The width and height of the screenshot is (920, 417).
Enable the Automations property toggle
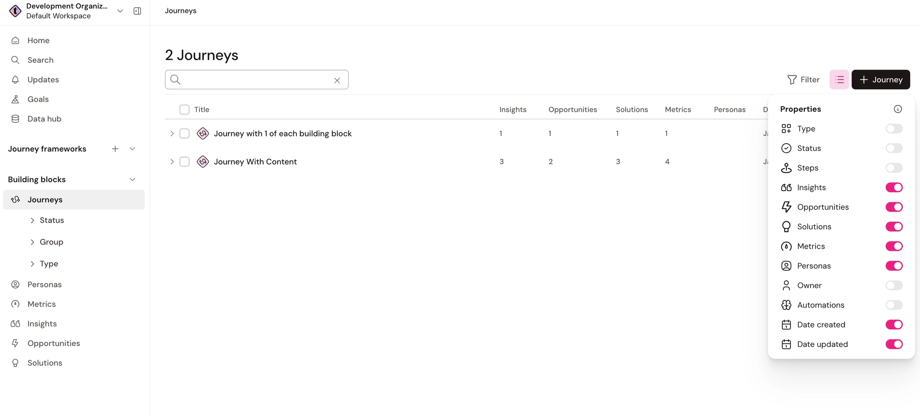pos(894,305)
